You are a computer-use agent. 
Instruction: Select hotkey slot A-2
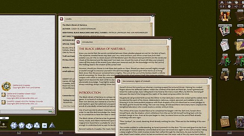[19, 132]
